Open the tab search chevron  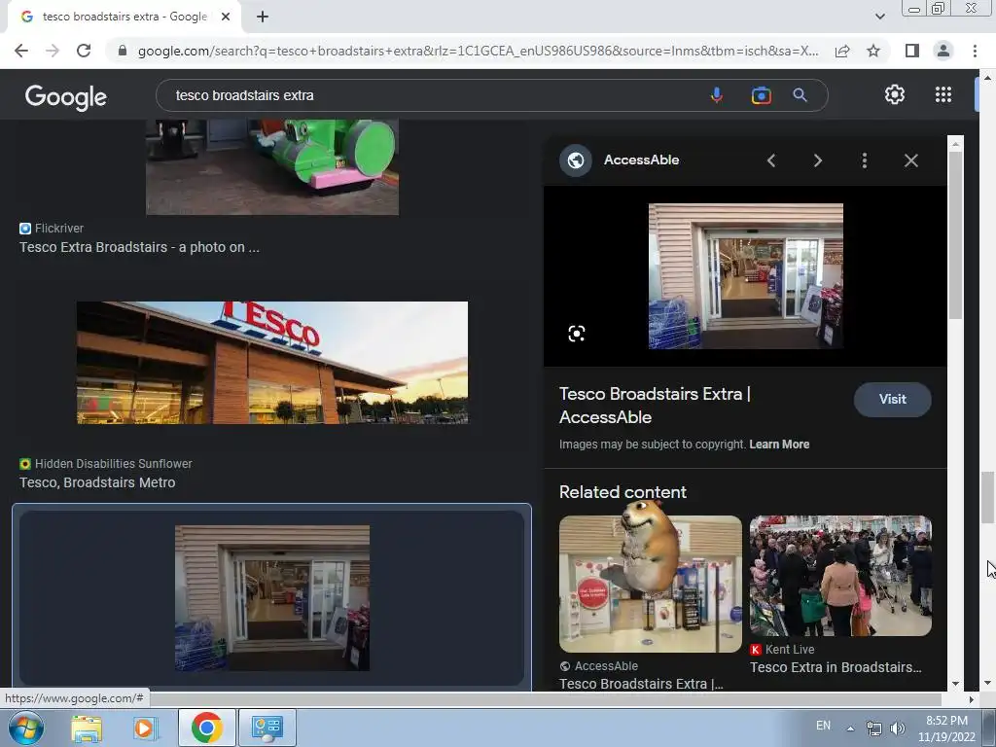[x=879, y=17]
